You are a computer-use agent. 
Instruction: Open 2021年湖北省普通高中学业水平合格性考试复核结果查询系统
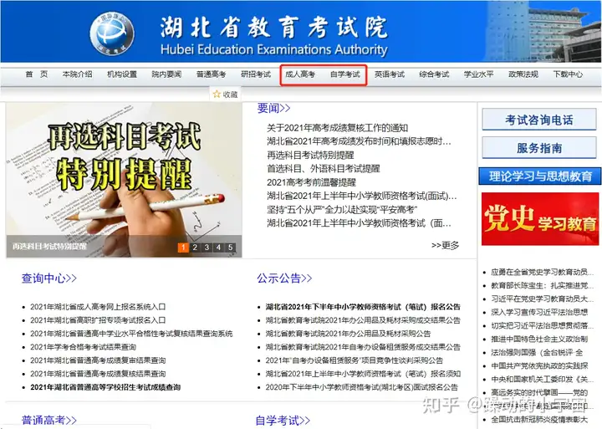pyautogui.click(x=131, y=334)
